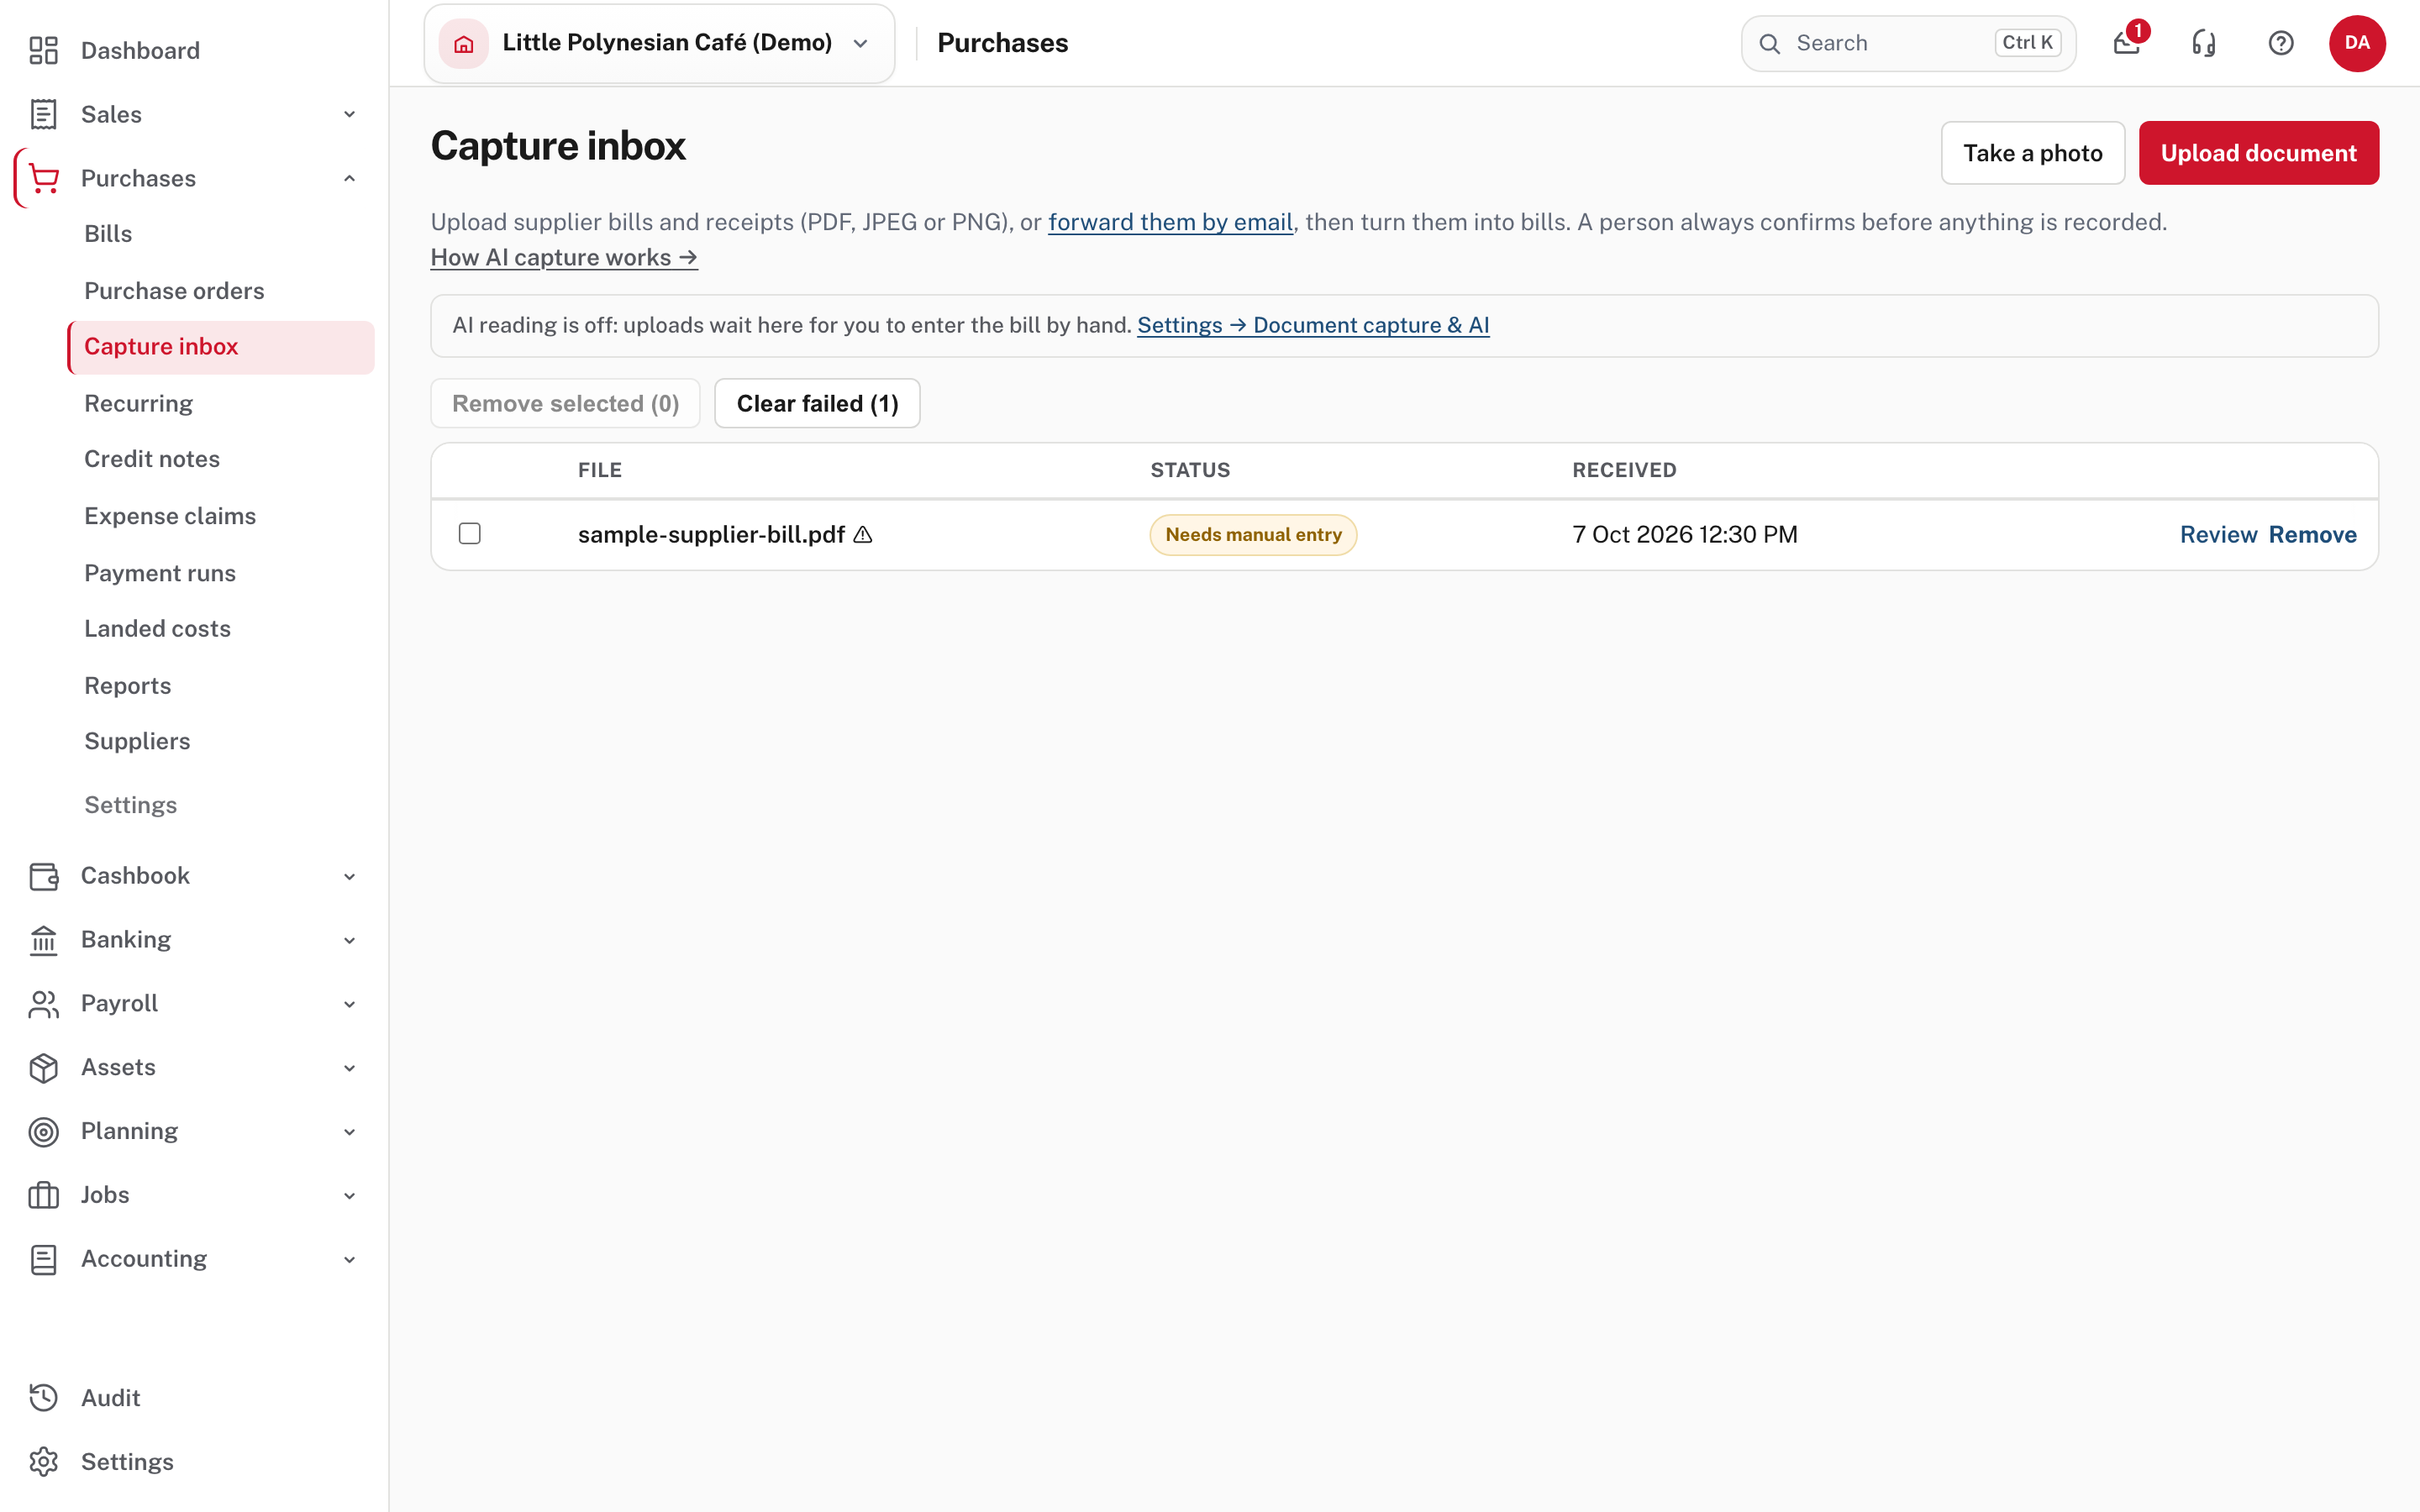Image resolution: width=2420 pixels, height=1512 pixels.
Task: Open the notifications inbox icon with badge
Action: click(2127, 43)
